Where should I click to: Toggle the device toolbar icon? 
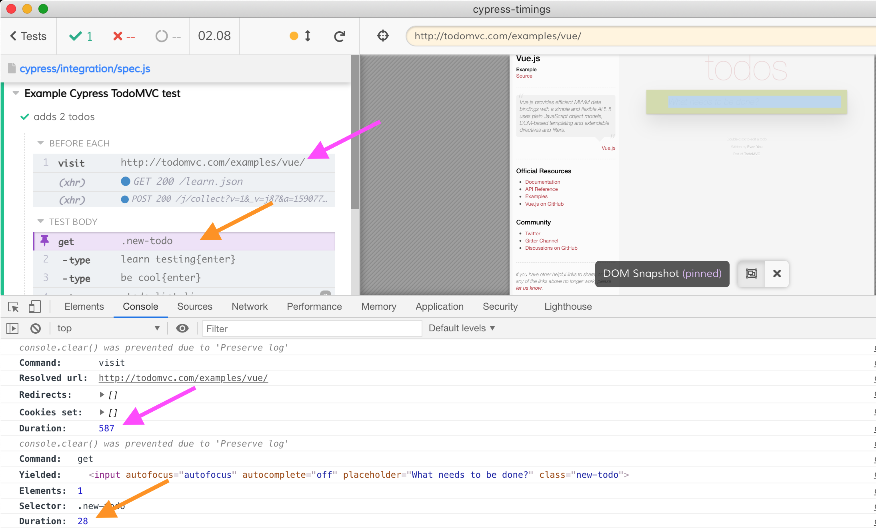pos(34,307)
